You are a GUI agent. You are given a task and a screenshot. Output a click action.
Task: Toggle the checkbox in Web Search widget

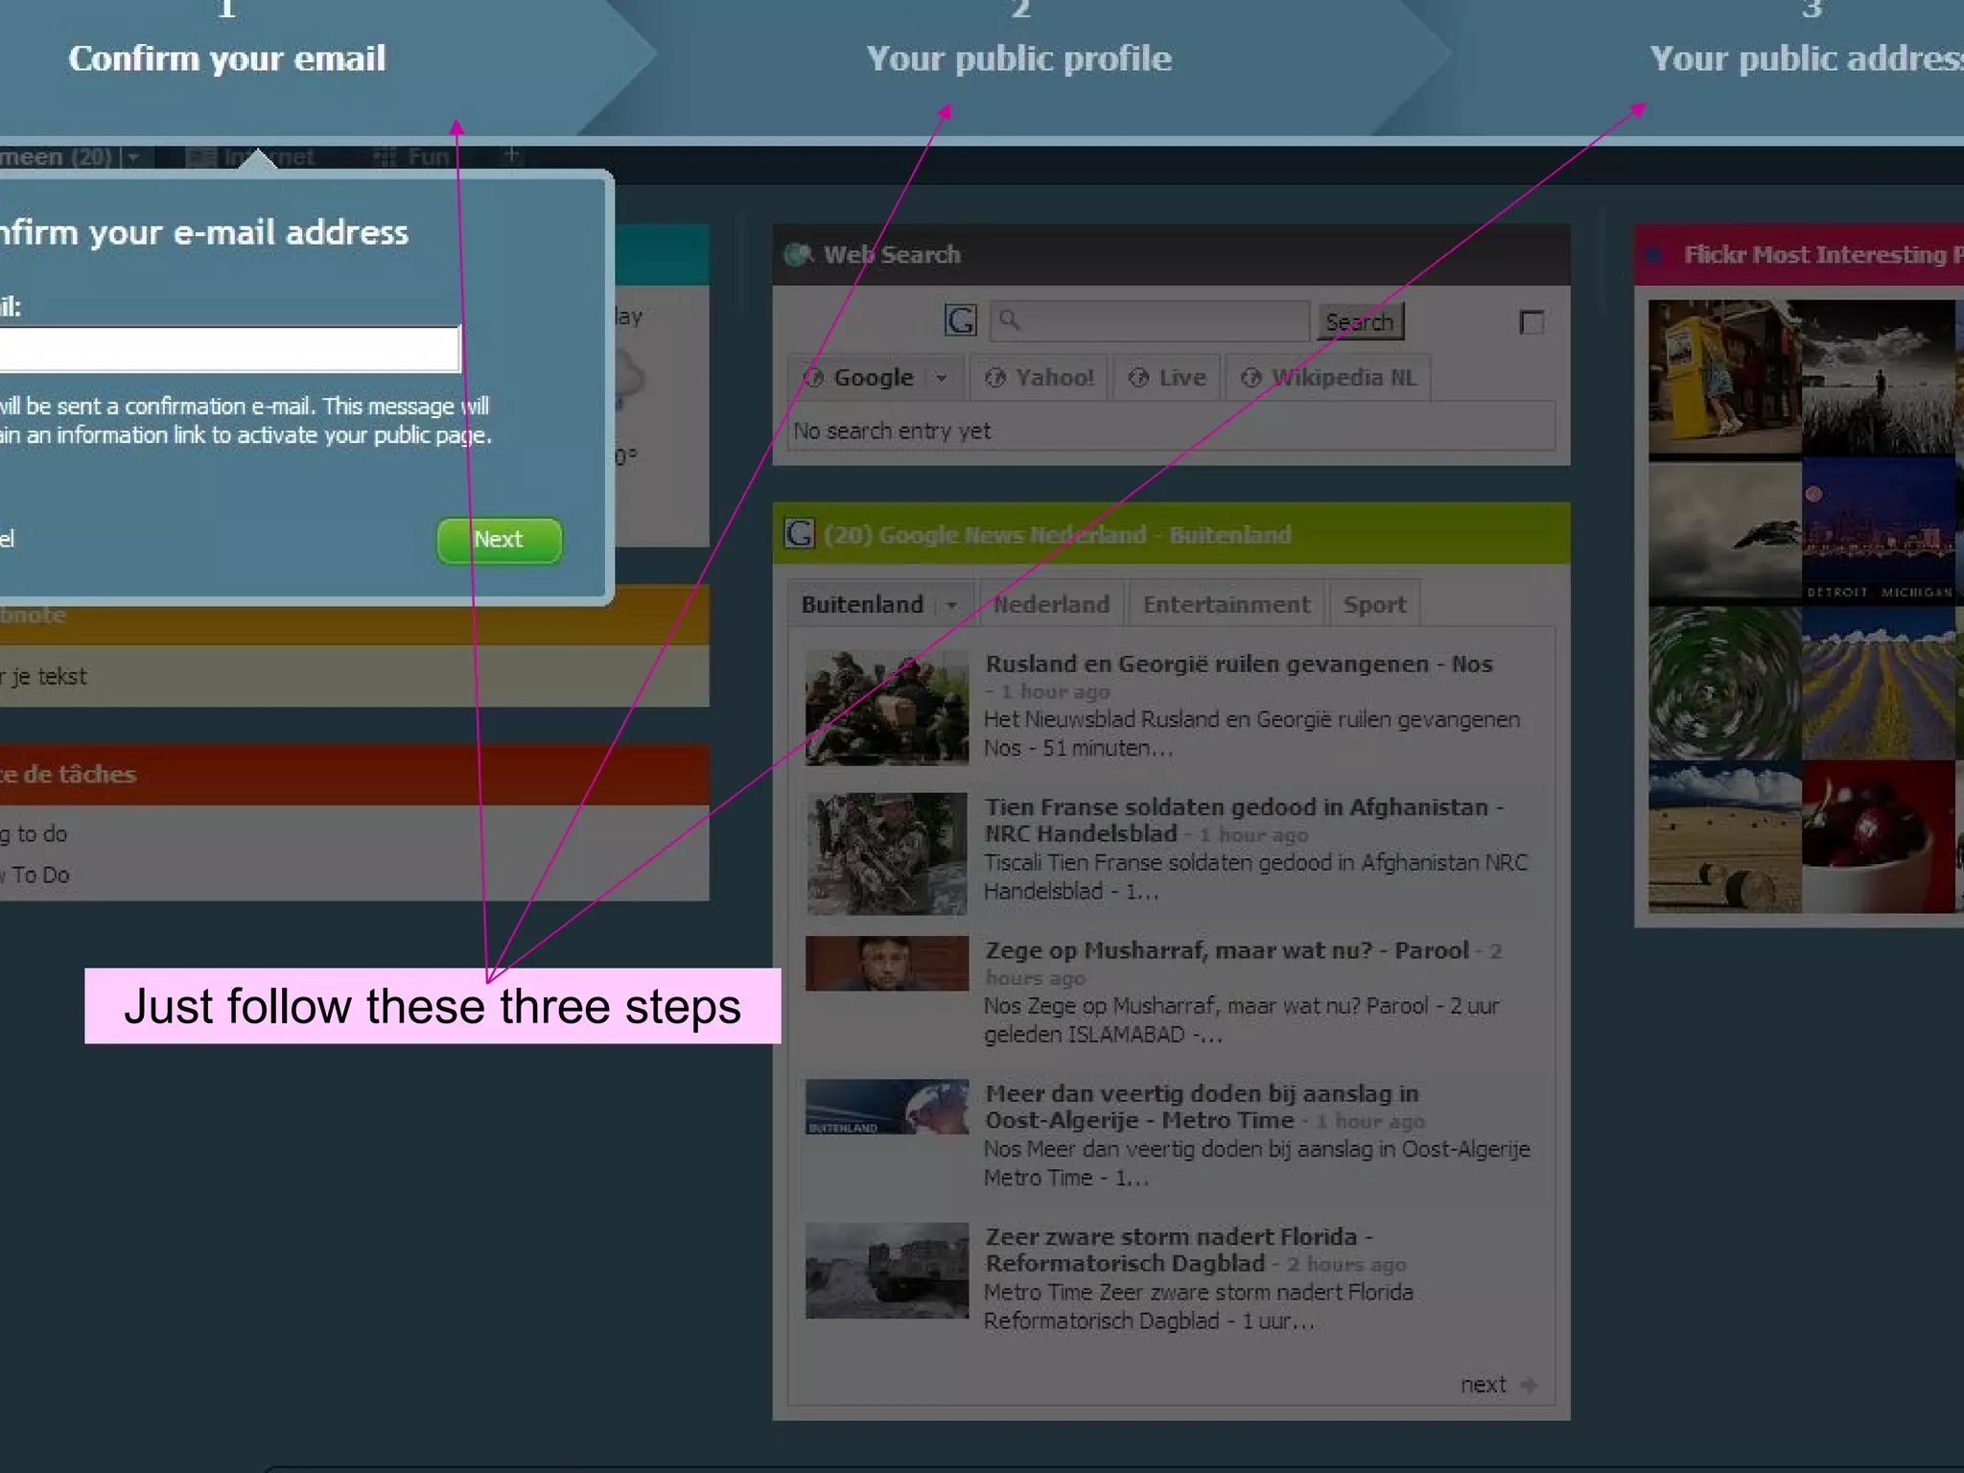click(x=1531, y=322)
